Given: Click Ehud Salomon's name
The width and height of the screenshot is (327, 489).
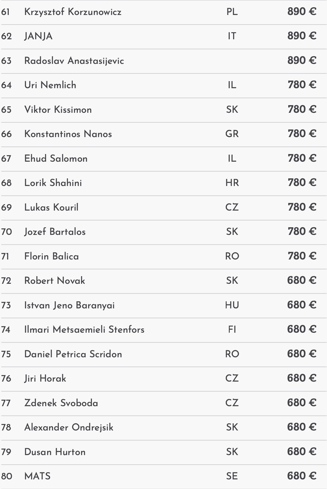Looking at the screenshot, I should (x=56, y=159).
